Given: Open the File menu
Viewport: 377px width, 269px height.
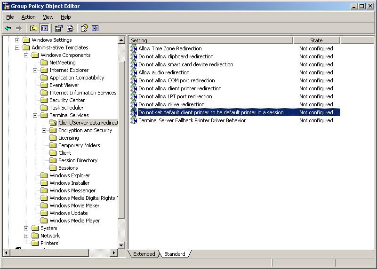Looking at the screenshot, I should [x=10, y=17].
